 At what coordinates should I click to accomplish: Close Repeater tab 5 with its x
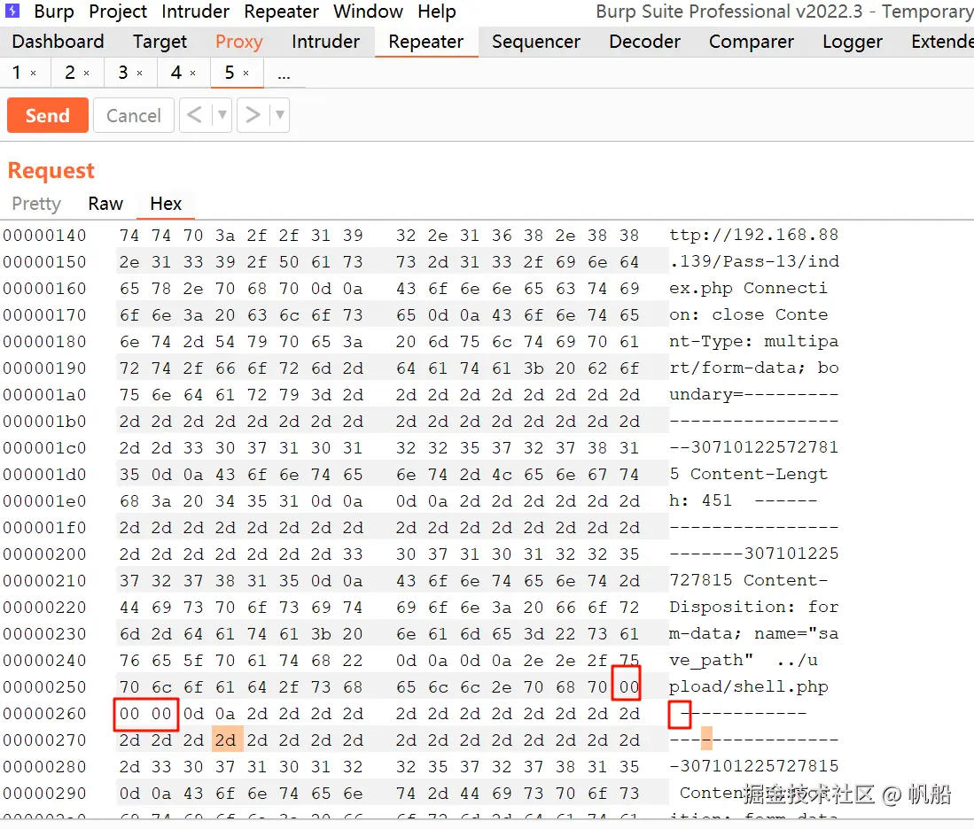[x=246, y=74]
